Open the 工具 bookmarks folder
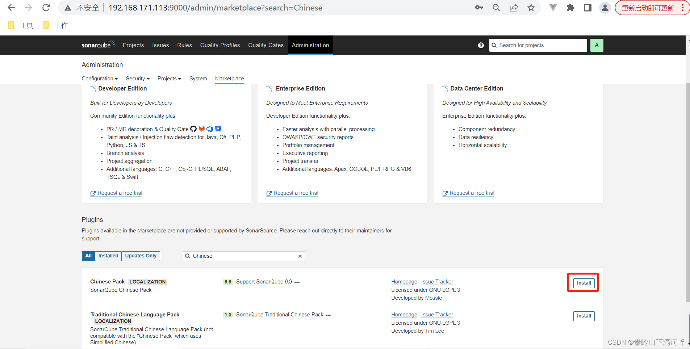 [x=21, y=25]
